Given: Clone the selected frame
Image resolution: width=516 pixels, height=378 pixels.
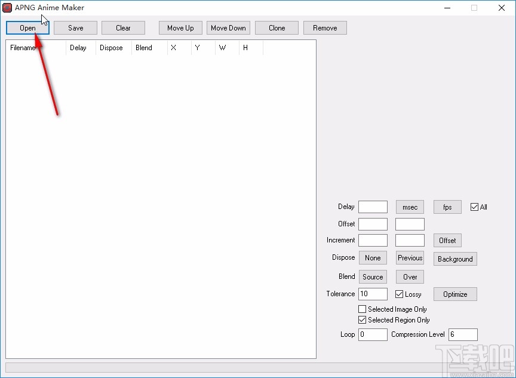Looking at the screenshot, I should 277,27.
